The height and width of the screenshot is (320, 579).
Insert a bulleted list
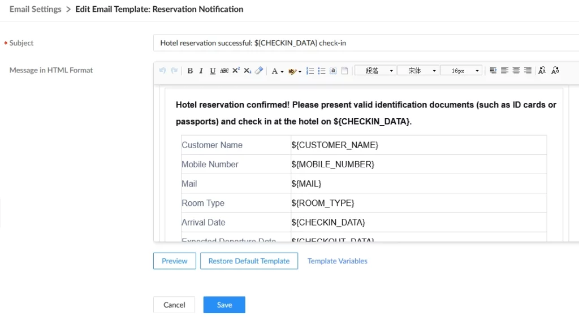tap(322, 71)
